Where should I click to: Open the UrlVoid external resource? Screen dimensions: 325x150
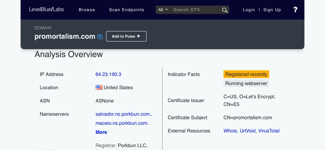[248, 131]
